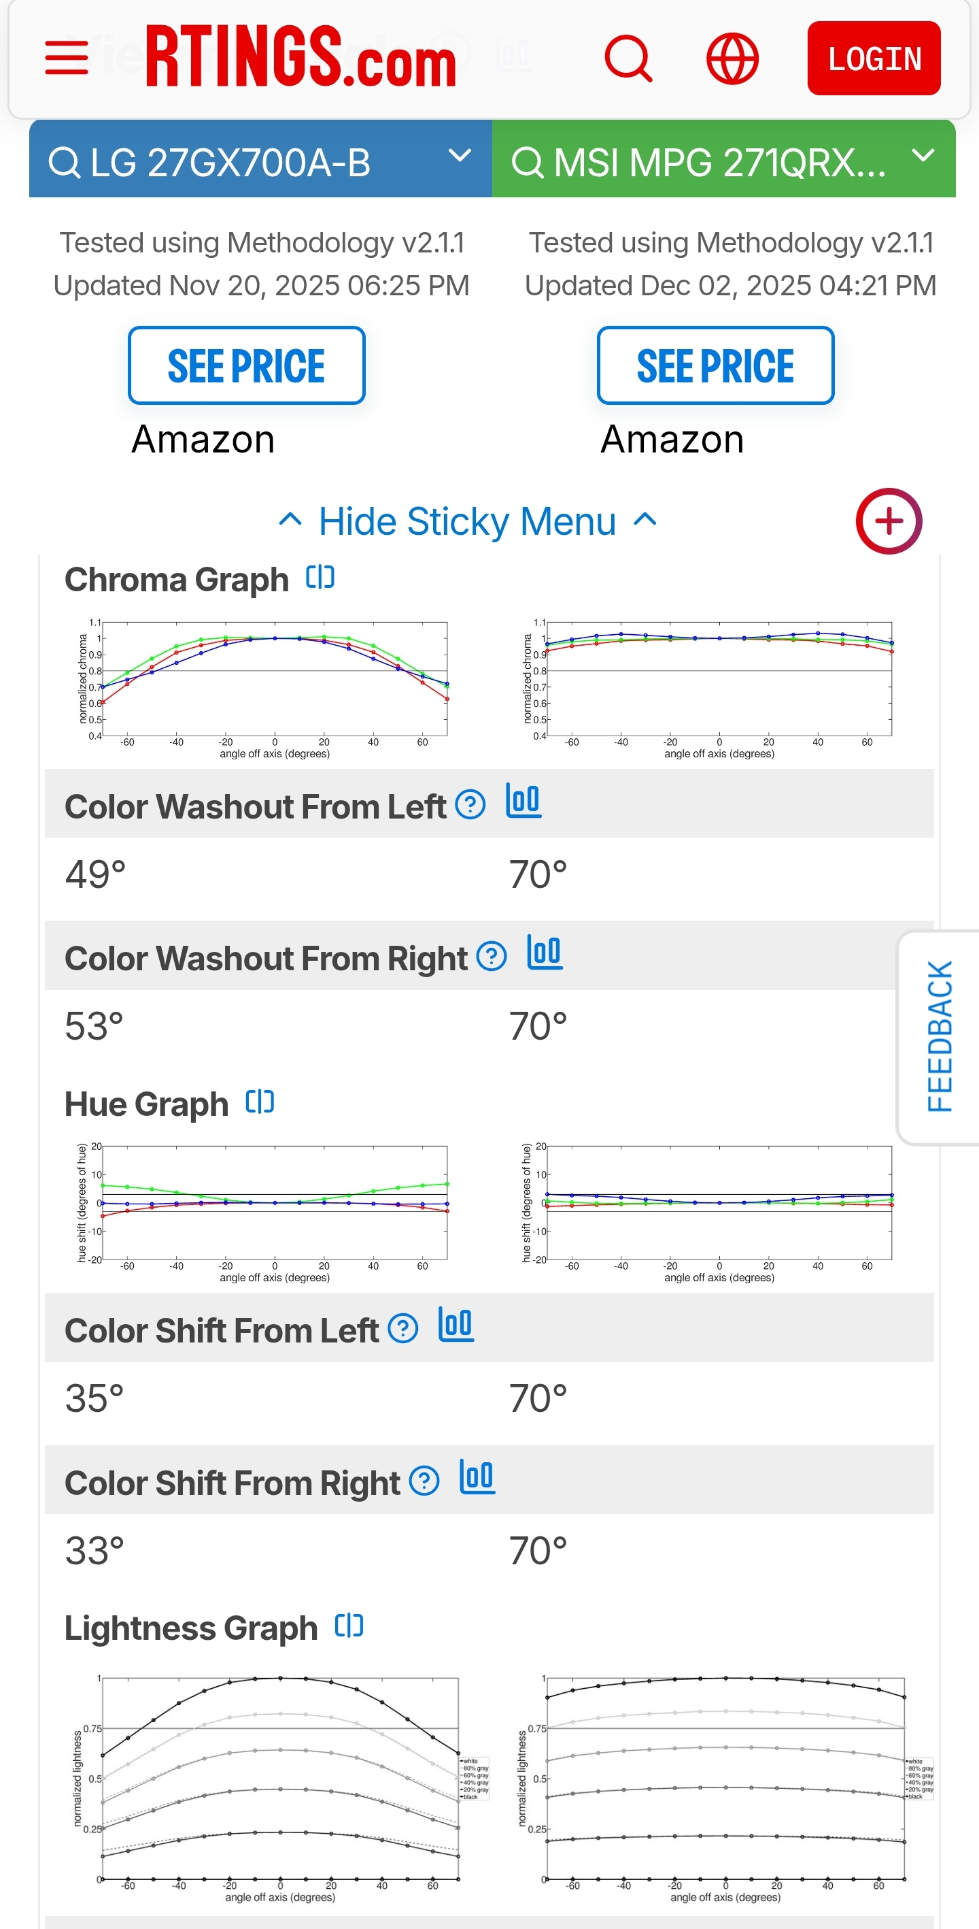Click SEE PRICE for the MSI monitor

(x=715, y=365)
